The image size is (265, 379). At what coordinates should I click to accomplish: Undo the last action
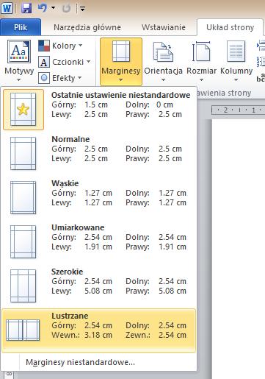coord(43,8)
